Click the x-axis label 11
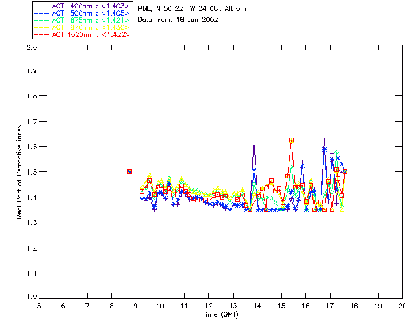This screenshot has height=331, width=414. click(184, 306)
